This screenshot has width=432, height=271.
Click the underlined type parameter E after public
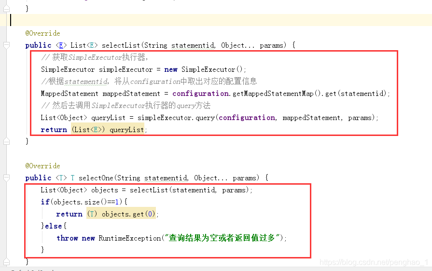click(x=61, y=45)
